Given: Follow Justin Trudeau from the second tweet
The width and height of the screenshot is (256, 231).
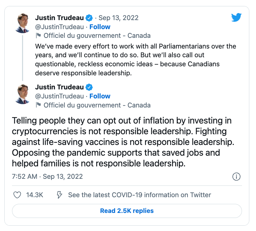Looking at the screenshot, I should pyautogui.click(x=100, y=96).
